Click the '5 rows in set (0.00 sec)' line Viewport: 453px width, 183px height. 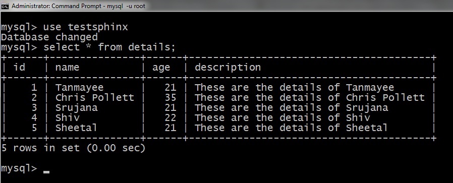point(73,148)
